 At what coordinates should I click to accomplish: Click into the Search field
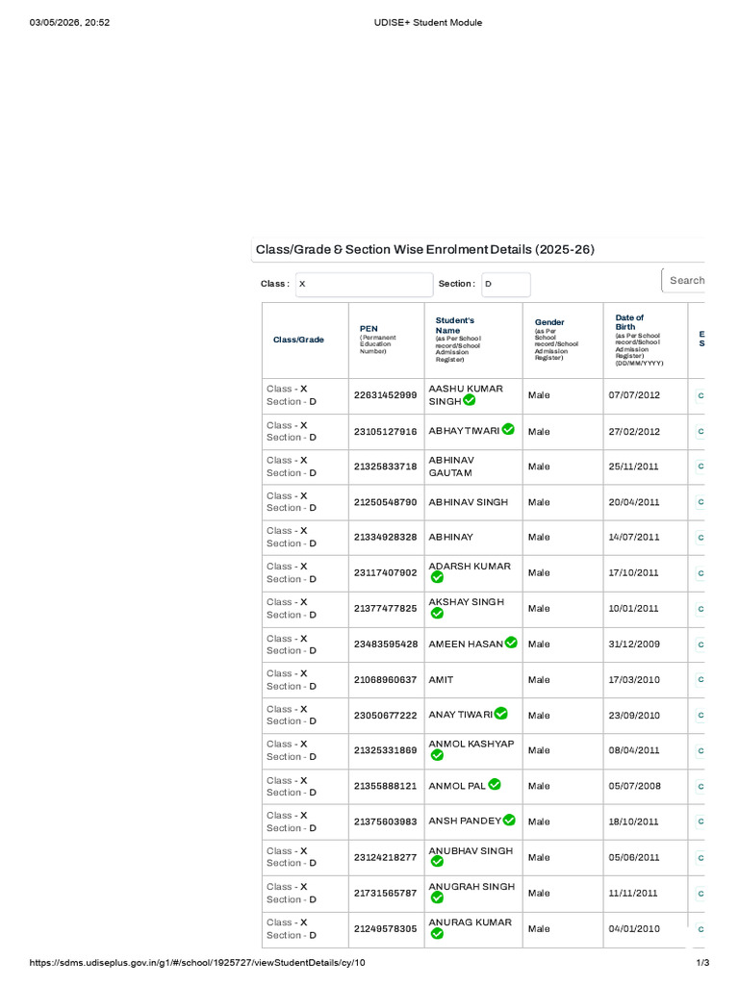click(x=683, y=280)
